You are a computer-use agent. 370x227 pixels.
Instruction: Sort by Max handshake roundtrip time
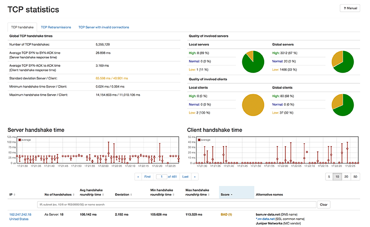(x=209, y=195)
